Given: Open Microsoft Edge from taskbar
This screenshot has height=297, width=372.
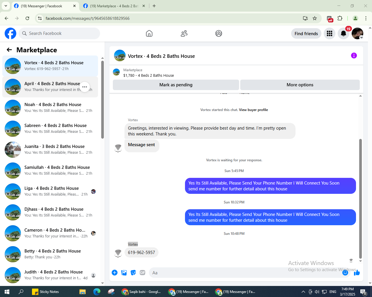Looking at the screenshot, I should 97,291.
